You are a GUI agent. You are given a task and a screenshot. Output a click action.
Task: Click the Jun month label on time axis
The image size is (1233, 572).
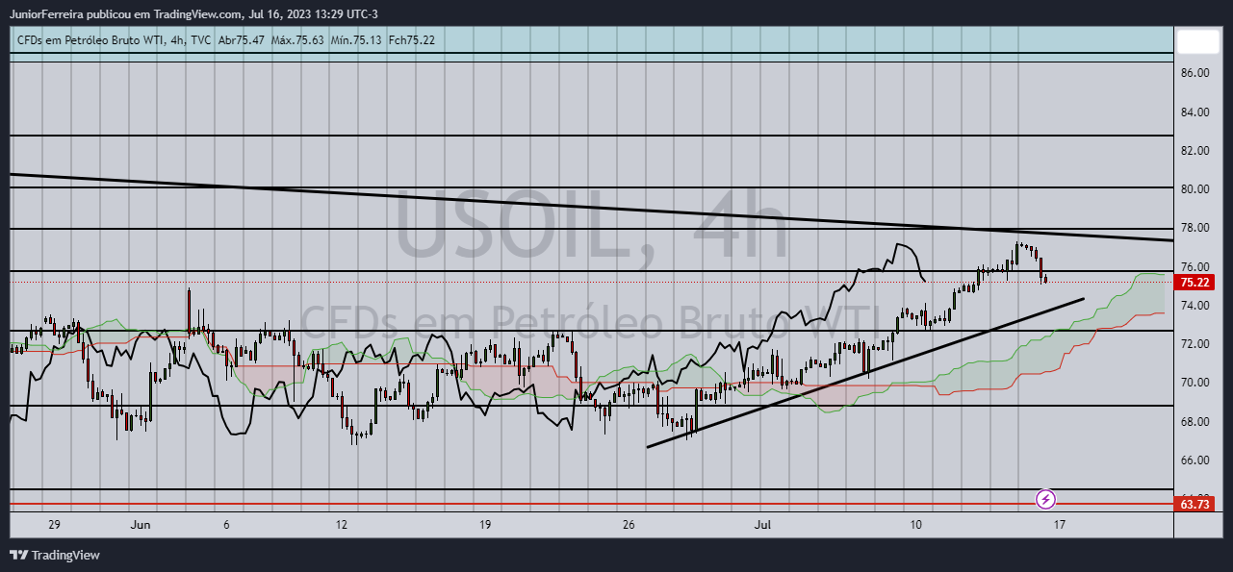(141, 525)
